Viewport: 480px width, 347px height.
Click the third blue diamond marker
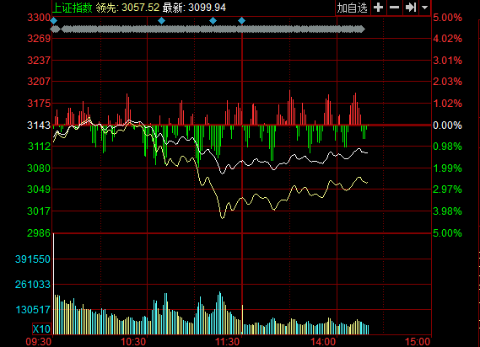(213, 21)
